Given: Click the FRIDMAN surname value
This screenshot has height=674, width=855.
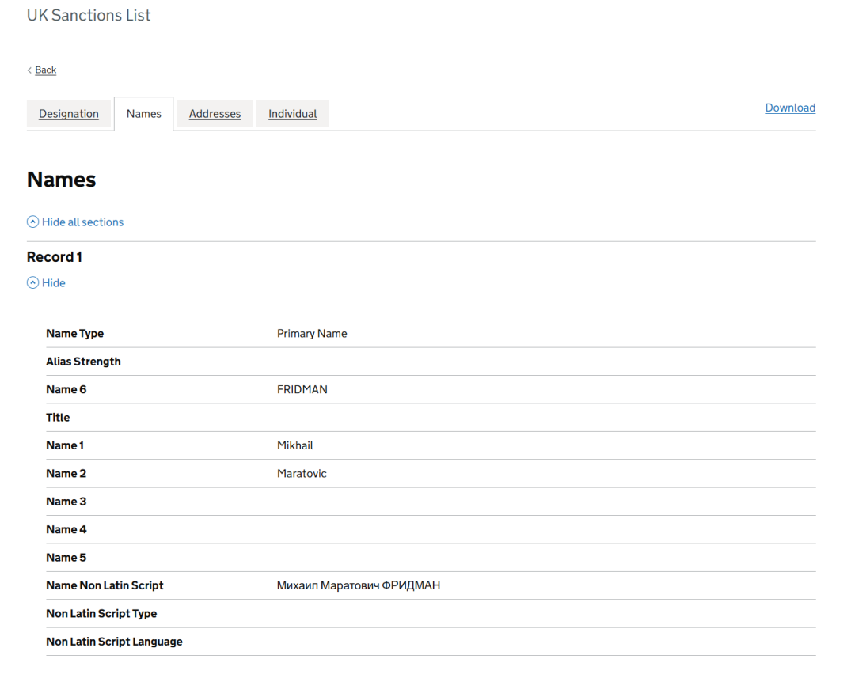Looking at the screenshot, I should click(302, 390).
